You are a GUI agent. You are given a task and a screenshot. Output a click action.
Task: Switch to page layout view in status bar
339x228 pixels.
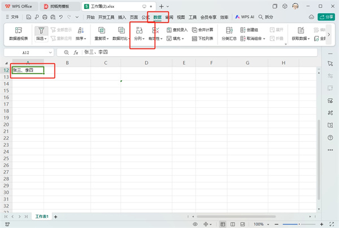(x=234, y=224)
